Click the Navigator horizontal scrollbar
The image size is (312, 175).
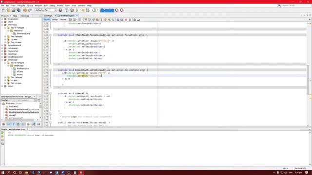19,120
